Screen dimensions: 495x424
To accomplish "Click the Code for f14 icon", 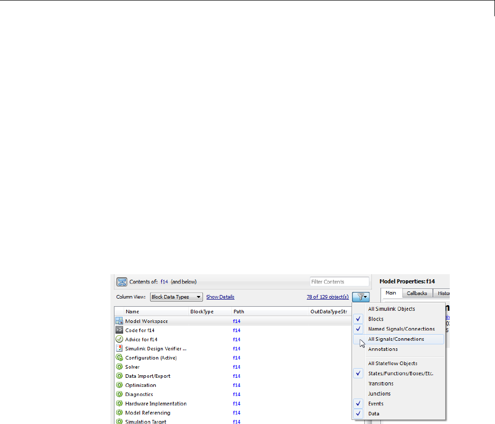I will pyautogui.click(x=119, y=330).
